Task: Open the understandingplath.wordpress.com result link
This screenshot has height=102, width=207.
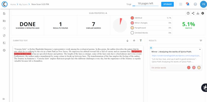Action: pyautogui.click(x=176, y=56)
